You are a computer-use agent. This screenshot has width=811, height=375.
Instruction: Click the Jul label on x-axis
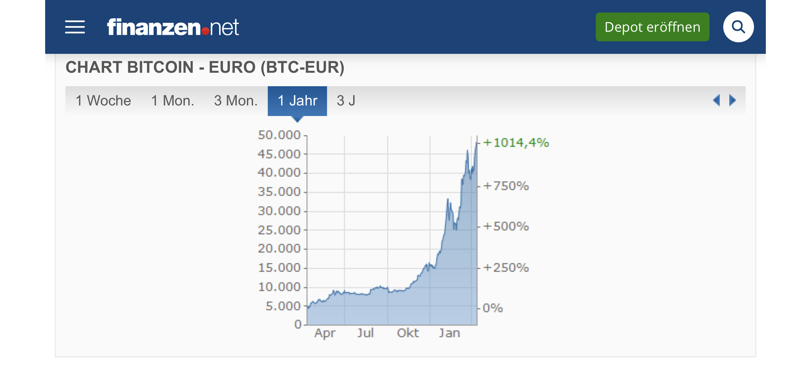[365, 333]
